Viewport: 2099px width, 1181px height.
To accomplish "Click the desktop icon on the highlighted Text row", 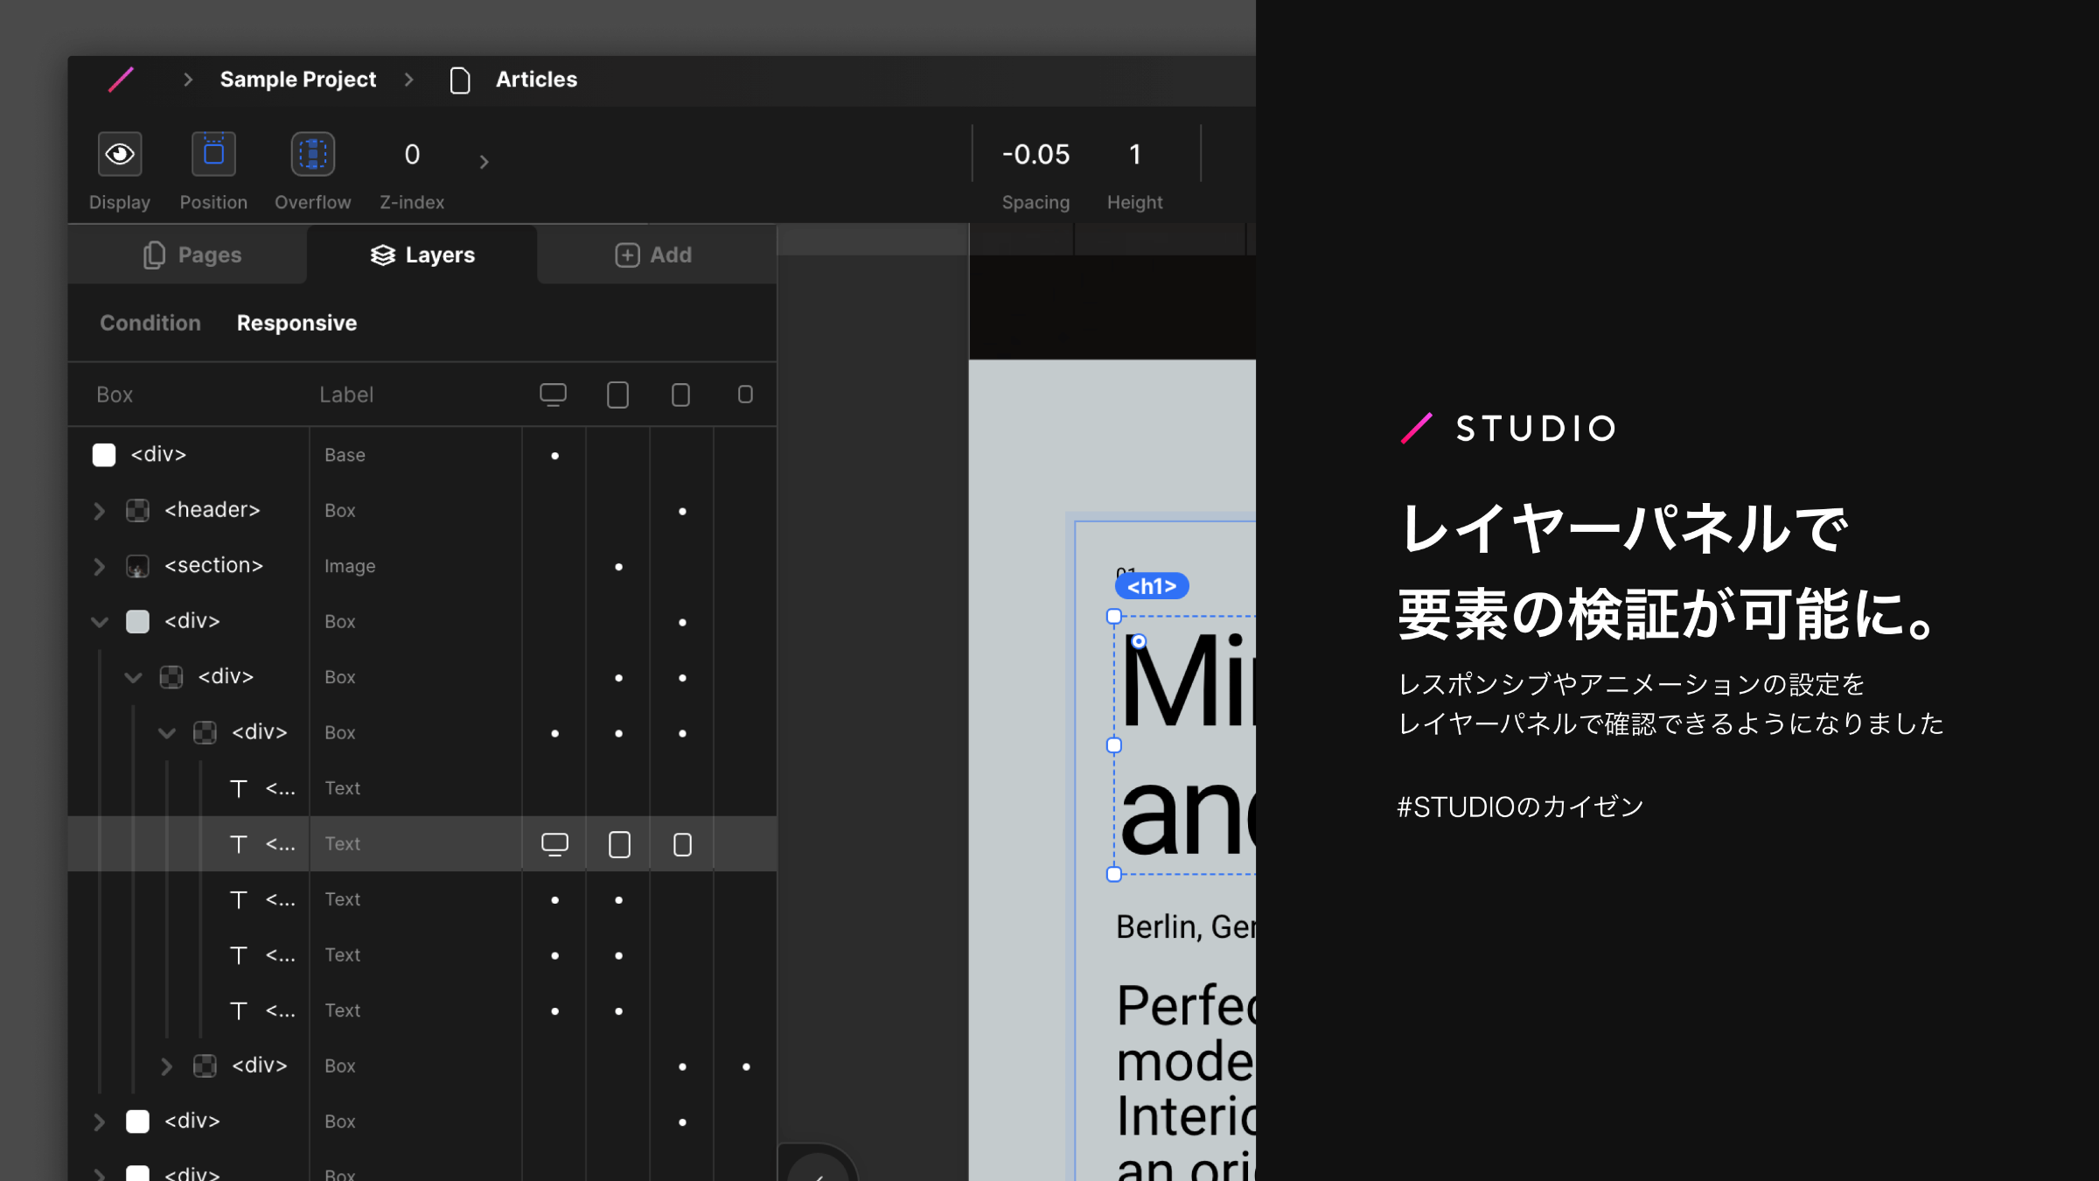I will 554,844.
